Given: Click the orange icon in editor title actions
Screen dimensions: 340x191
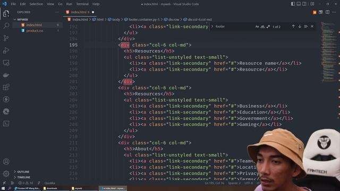Looking at the screenshot, I should (314, 12).
